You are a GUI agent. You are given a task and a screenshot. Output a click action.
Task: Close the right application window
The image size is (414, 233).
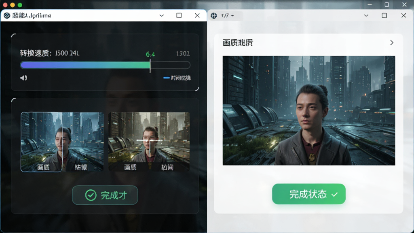click(403, 16)
